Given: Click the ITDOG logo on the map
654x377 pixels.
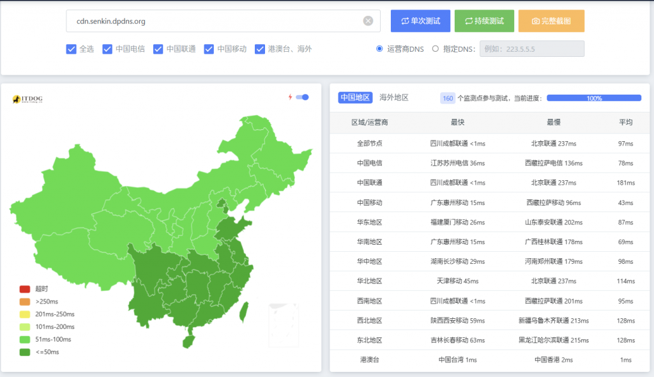Looking at the screenshot, I should coord(27,100).
